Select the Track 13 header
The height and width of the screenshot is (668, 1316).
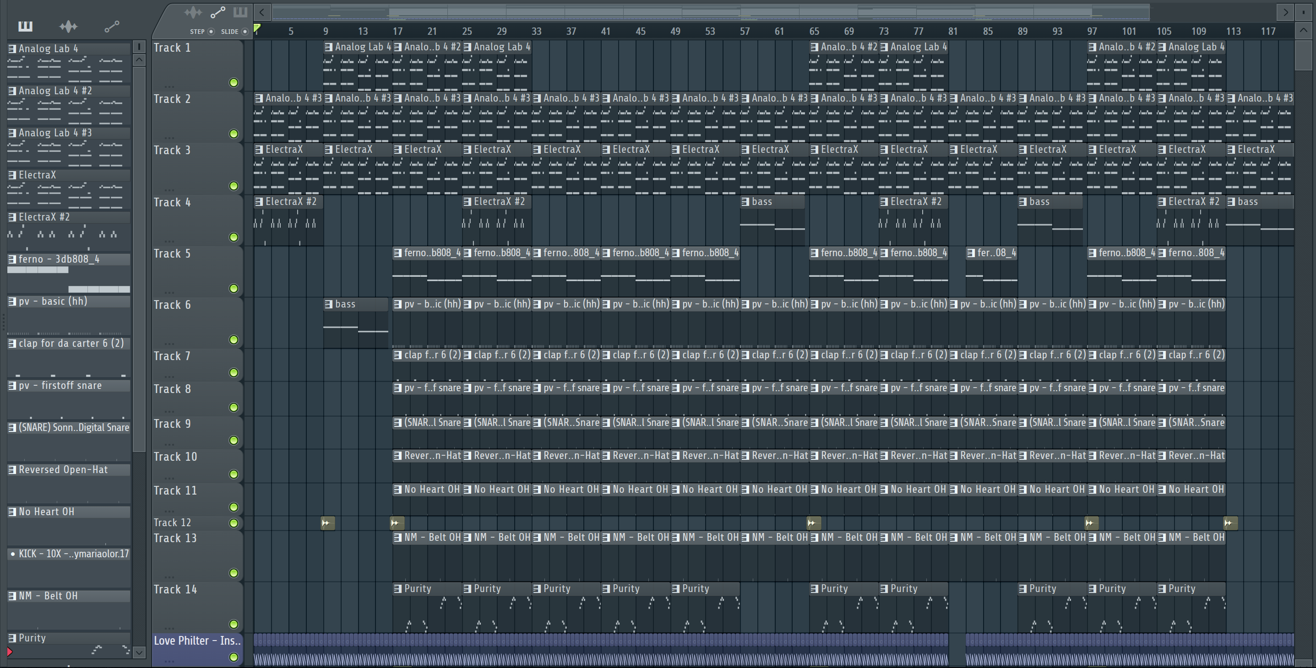pos(197,556)
